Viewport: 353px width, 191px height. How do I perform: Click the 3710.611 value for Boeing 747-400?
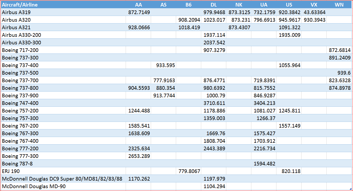click(215, 103)
